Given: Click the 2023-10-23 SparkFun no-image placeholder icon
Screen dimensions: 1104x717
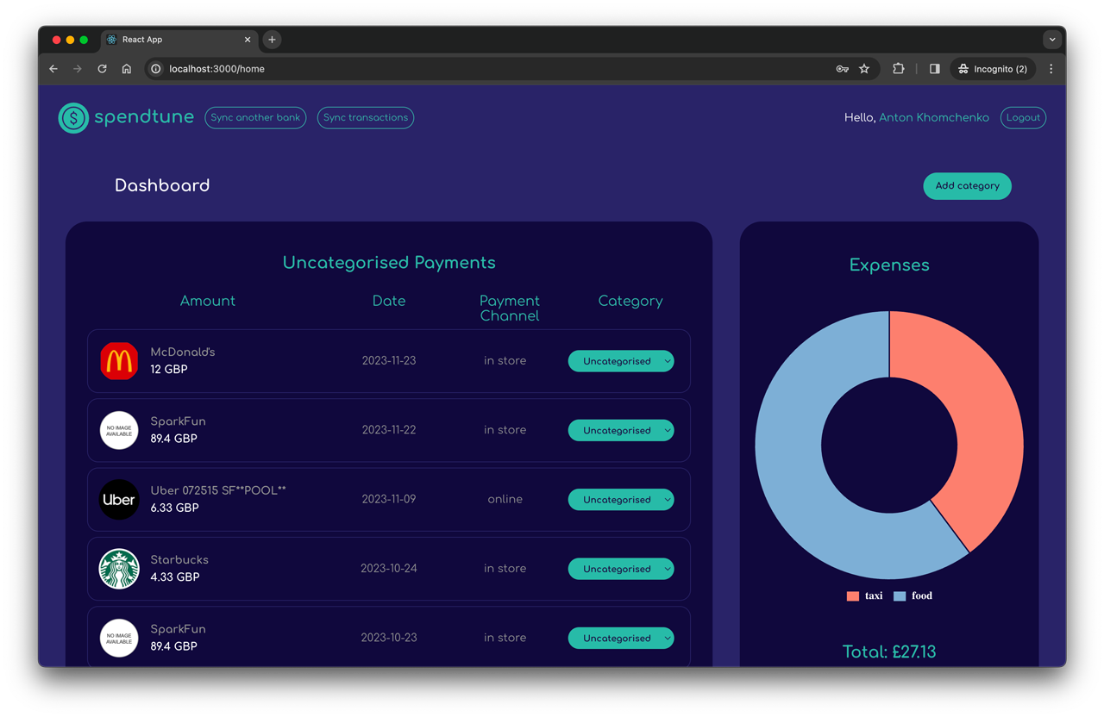Looking at the screenshot, I should [x=119, y=639].
